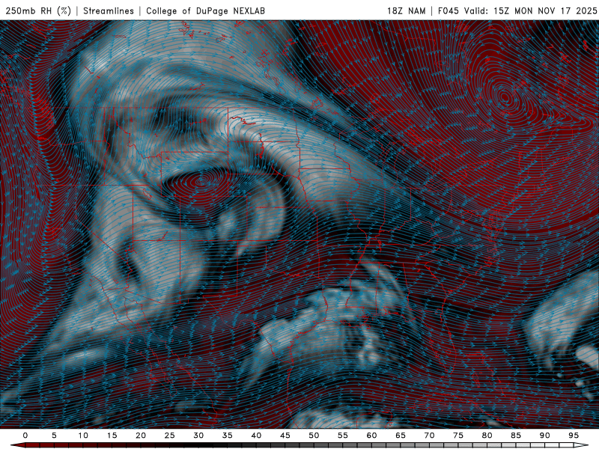The image size is (599, 449).
Task: Click the "30" colorbar label
Action: [x=198, y=436]
